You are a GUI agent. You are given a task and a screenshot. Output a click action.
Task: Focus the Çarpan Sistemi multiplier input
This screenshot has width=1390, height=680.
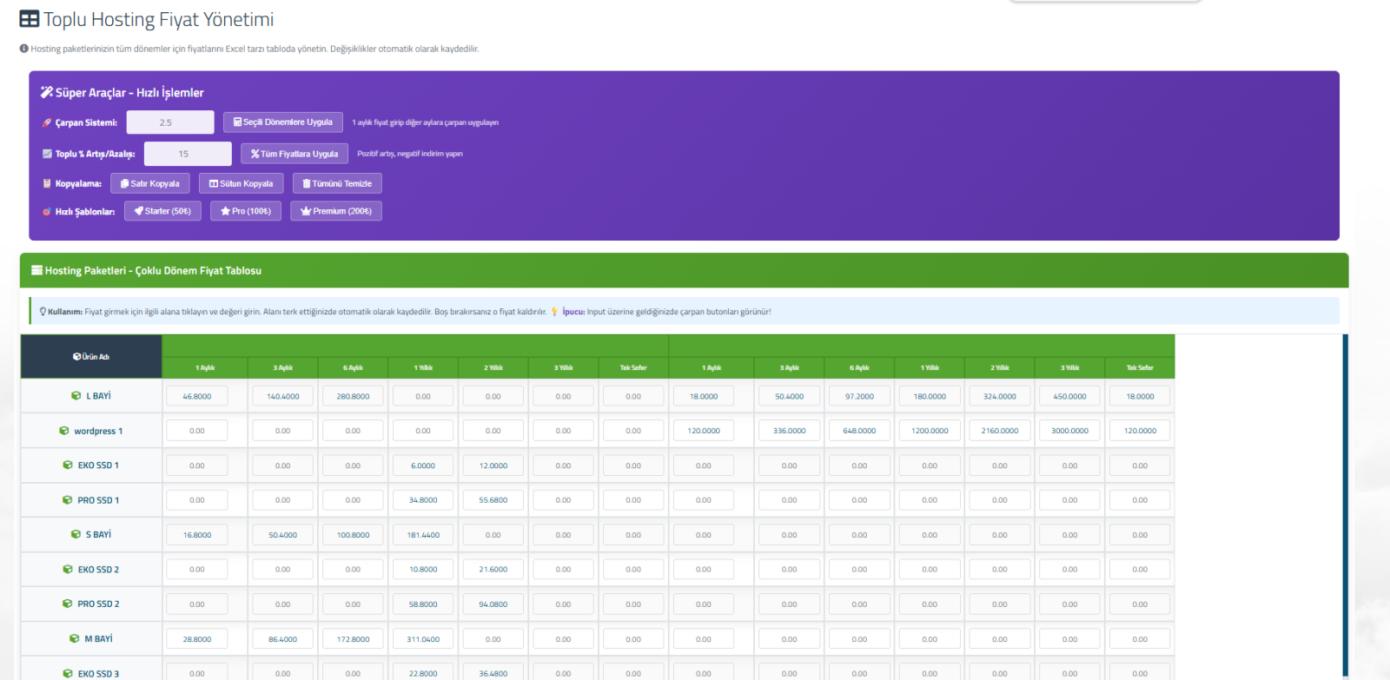[170, 122]
